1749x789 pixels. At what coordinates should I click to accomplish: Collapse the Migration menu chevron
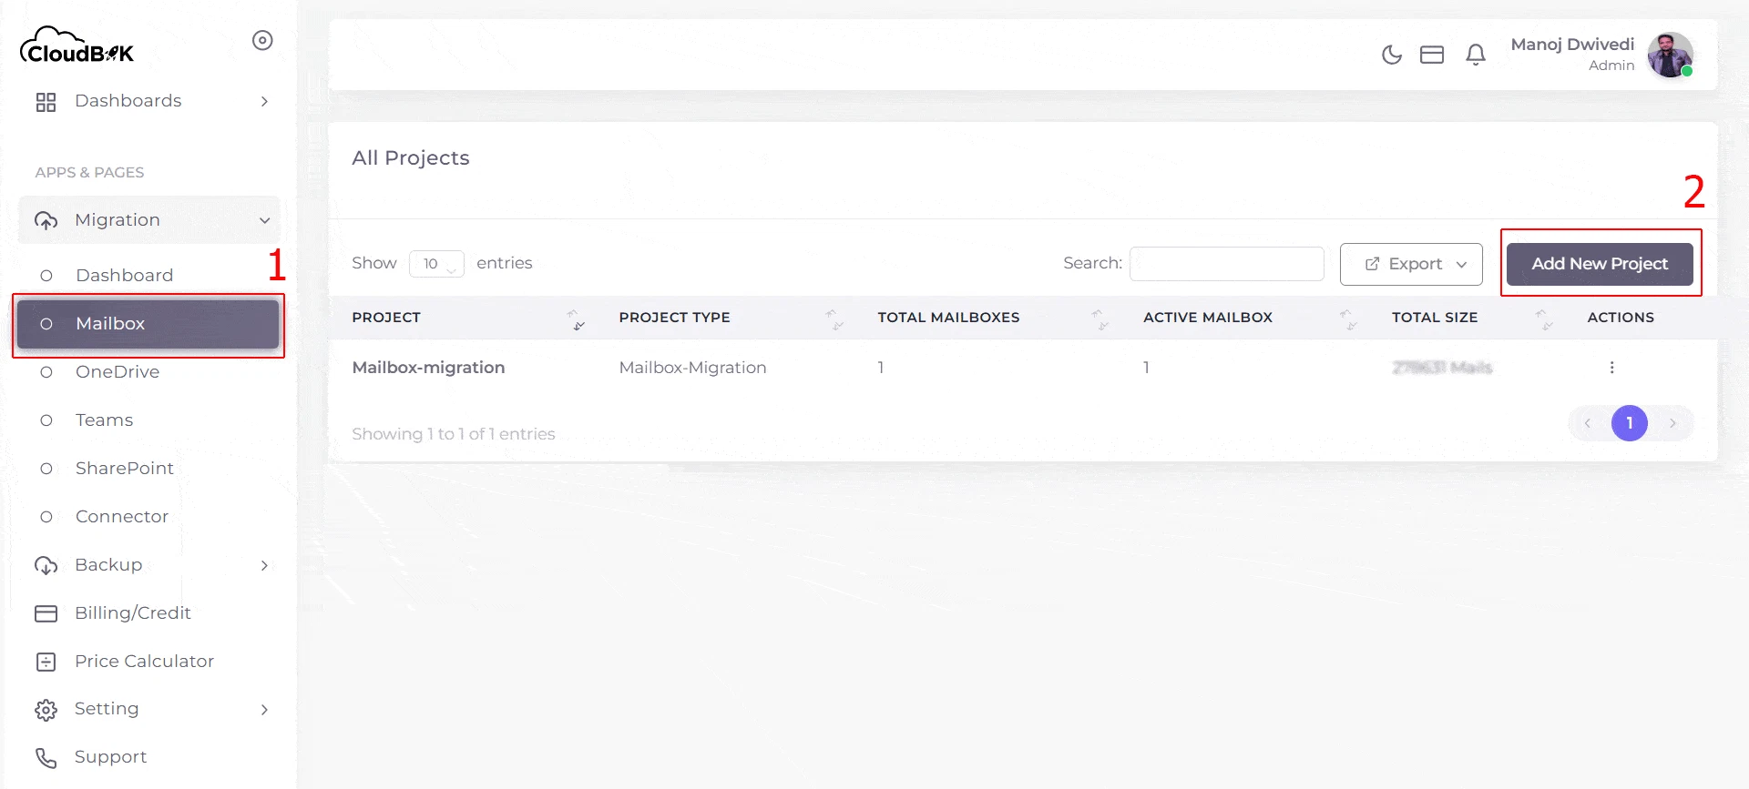tap(264, 220)
